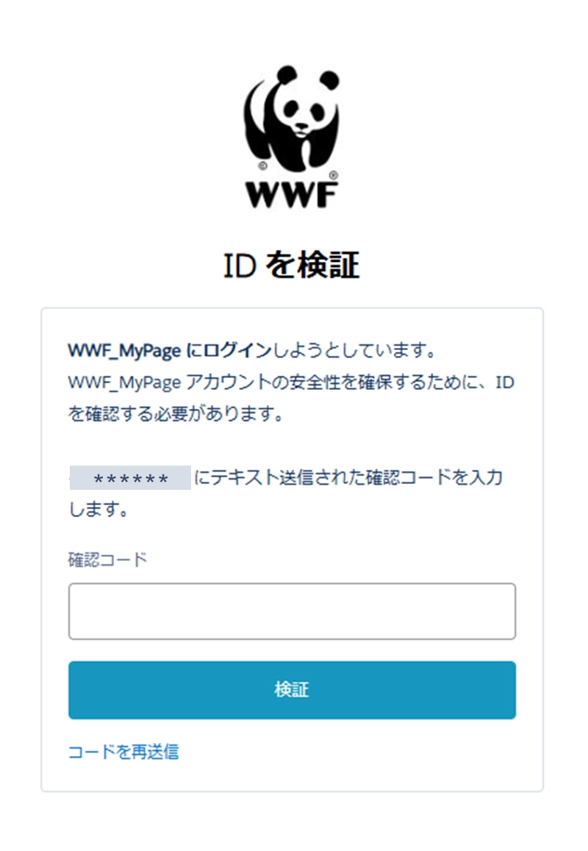588x851 pixels.
Task: Click the WWF lettering beneath the panda
Action: tap(292, 194)
